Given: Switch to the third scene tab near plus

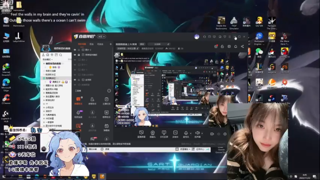Looking at the screenshot, I should [100, 44].
